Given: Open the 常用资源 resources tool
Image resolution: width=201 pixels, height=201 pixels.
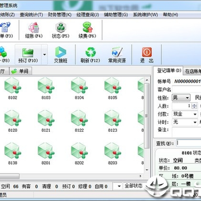Looking at the screenshot, I should coord(117,55).
